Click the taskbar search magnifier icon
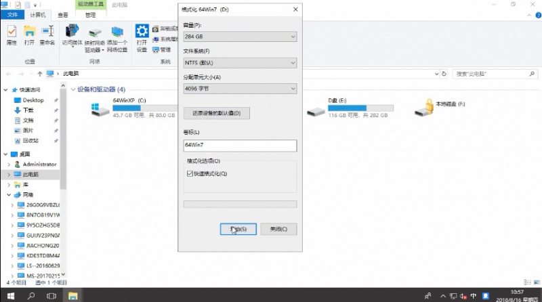The width and height of the screenshot is (542, 302). pyautogui.click(x=31, y=296)
